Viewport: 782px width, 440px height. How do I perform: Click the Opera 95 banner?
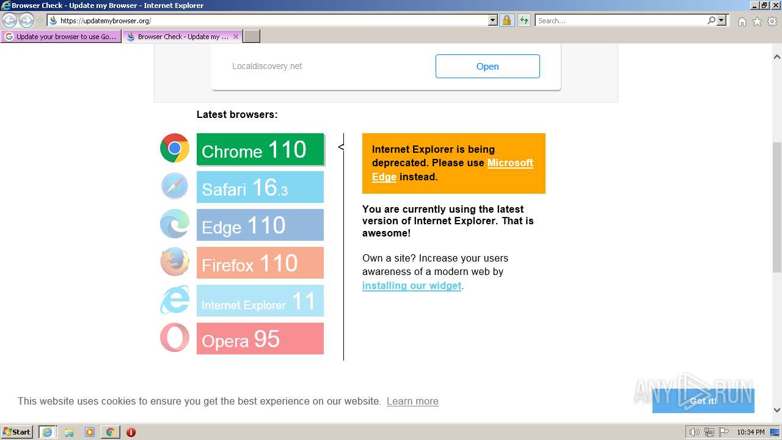(x=260, y=339)
